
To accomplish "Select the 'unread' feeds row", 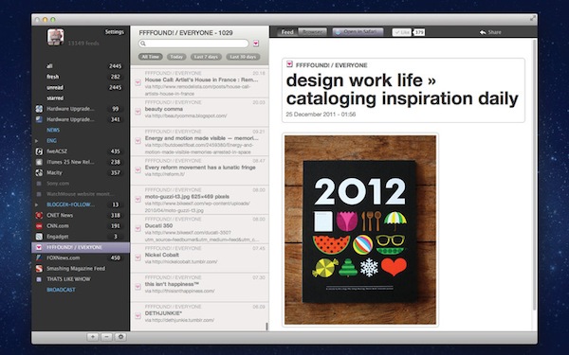I will point(81,87).
